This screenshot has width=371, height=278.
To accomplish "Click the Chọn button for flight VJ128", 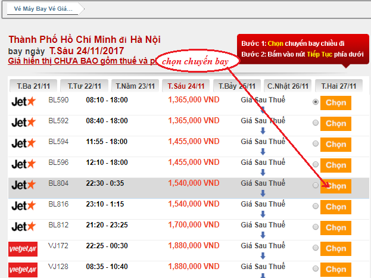I will click(x=335, y=269).
